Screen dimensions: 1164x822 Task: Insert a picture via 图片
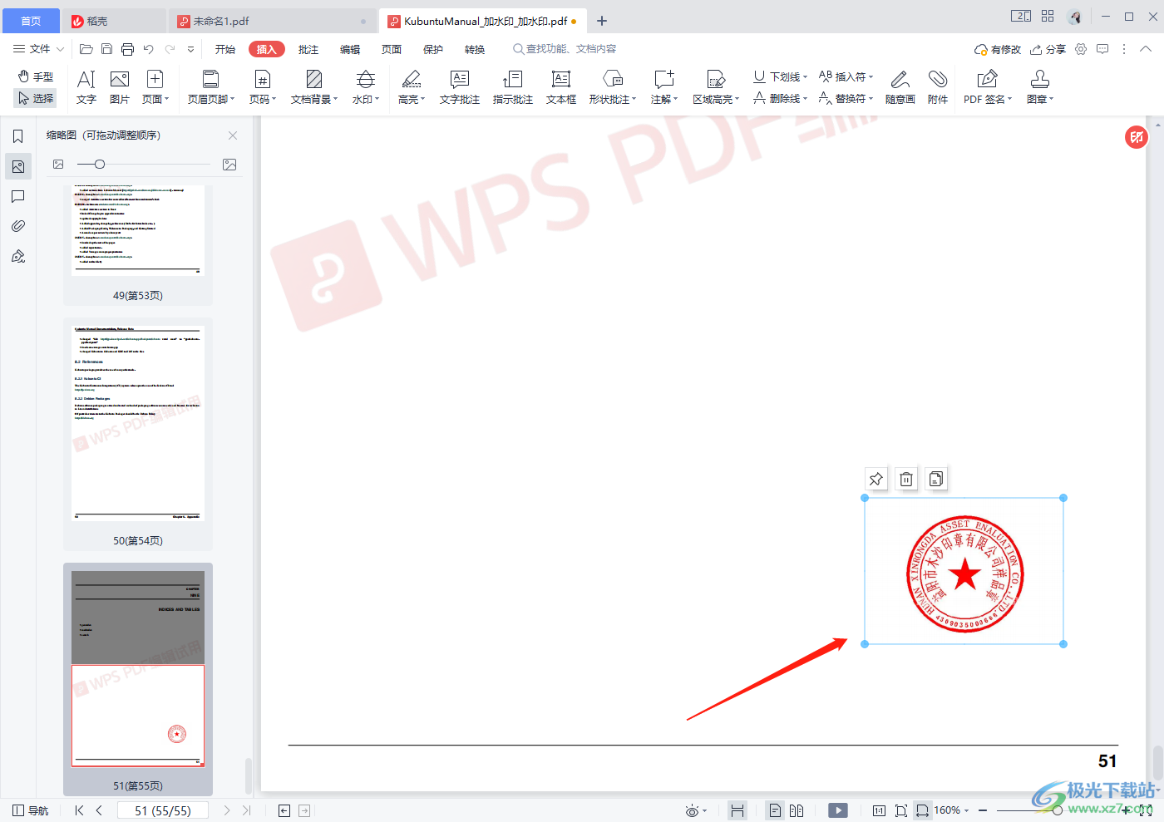120,87
